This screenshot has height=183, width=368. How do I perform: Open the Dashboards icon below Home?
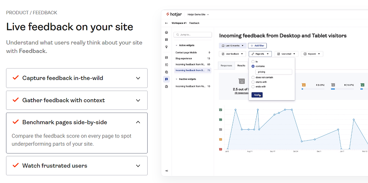[x=167, y=40]
